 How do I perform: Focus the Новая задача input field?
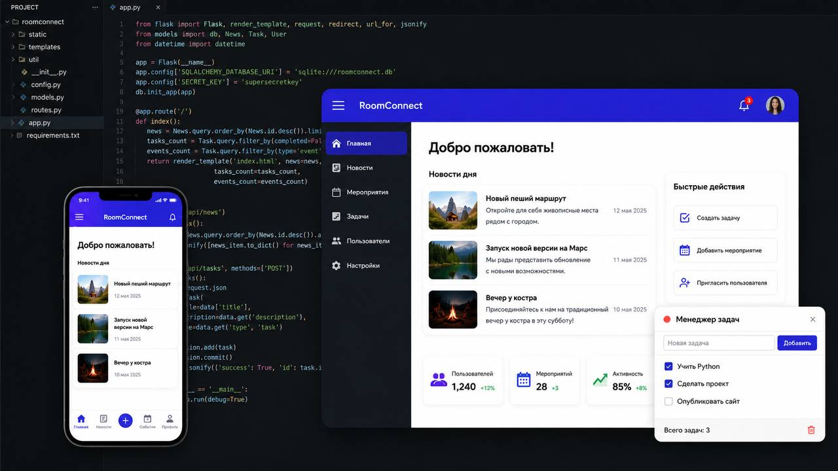(719, 343)
